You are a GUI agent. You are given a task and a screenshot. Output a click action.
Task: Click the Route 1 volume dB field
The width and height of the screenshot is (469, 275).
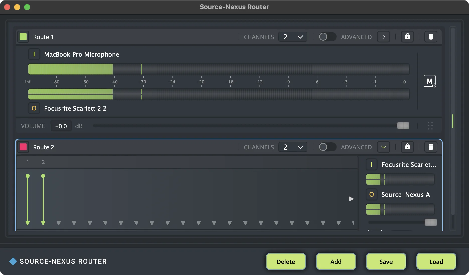tap(61, 126)
